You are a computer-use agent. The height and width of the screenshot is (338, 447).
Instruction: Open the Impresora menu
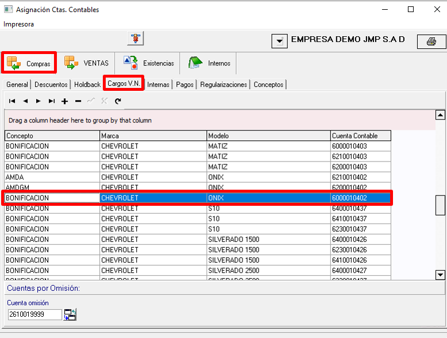[x=18, y=24]
